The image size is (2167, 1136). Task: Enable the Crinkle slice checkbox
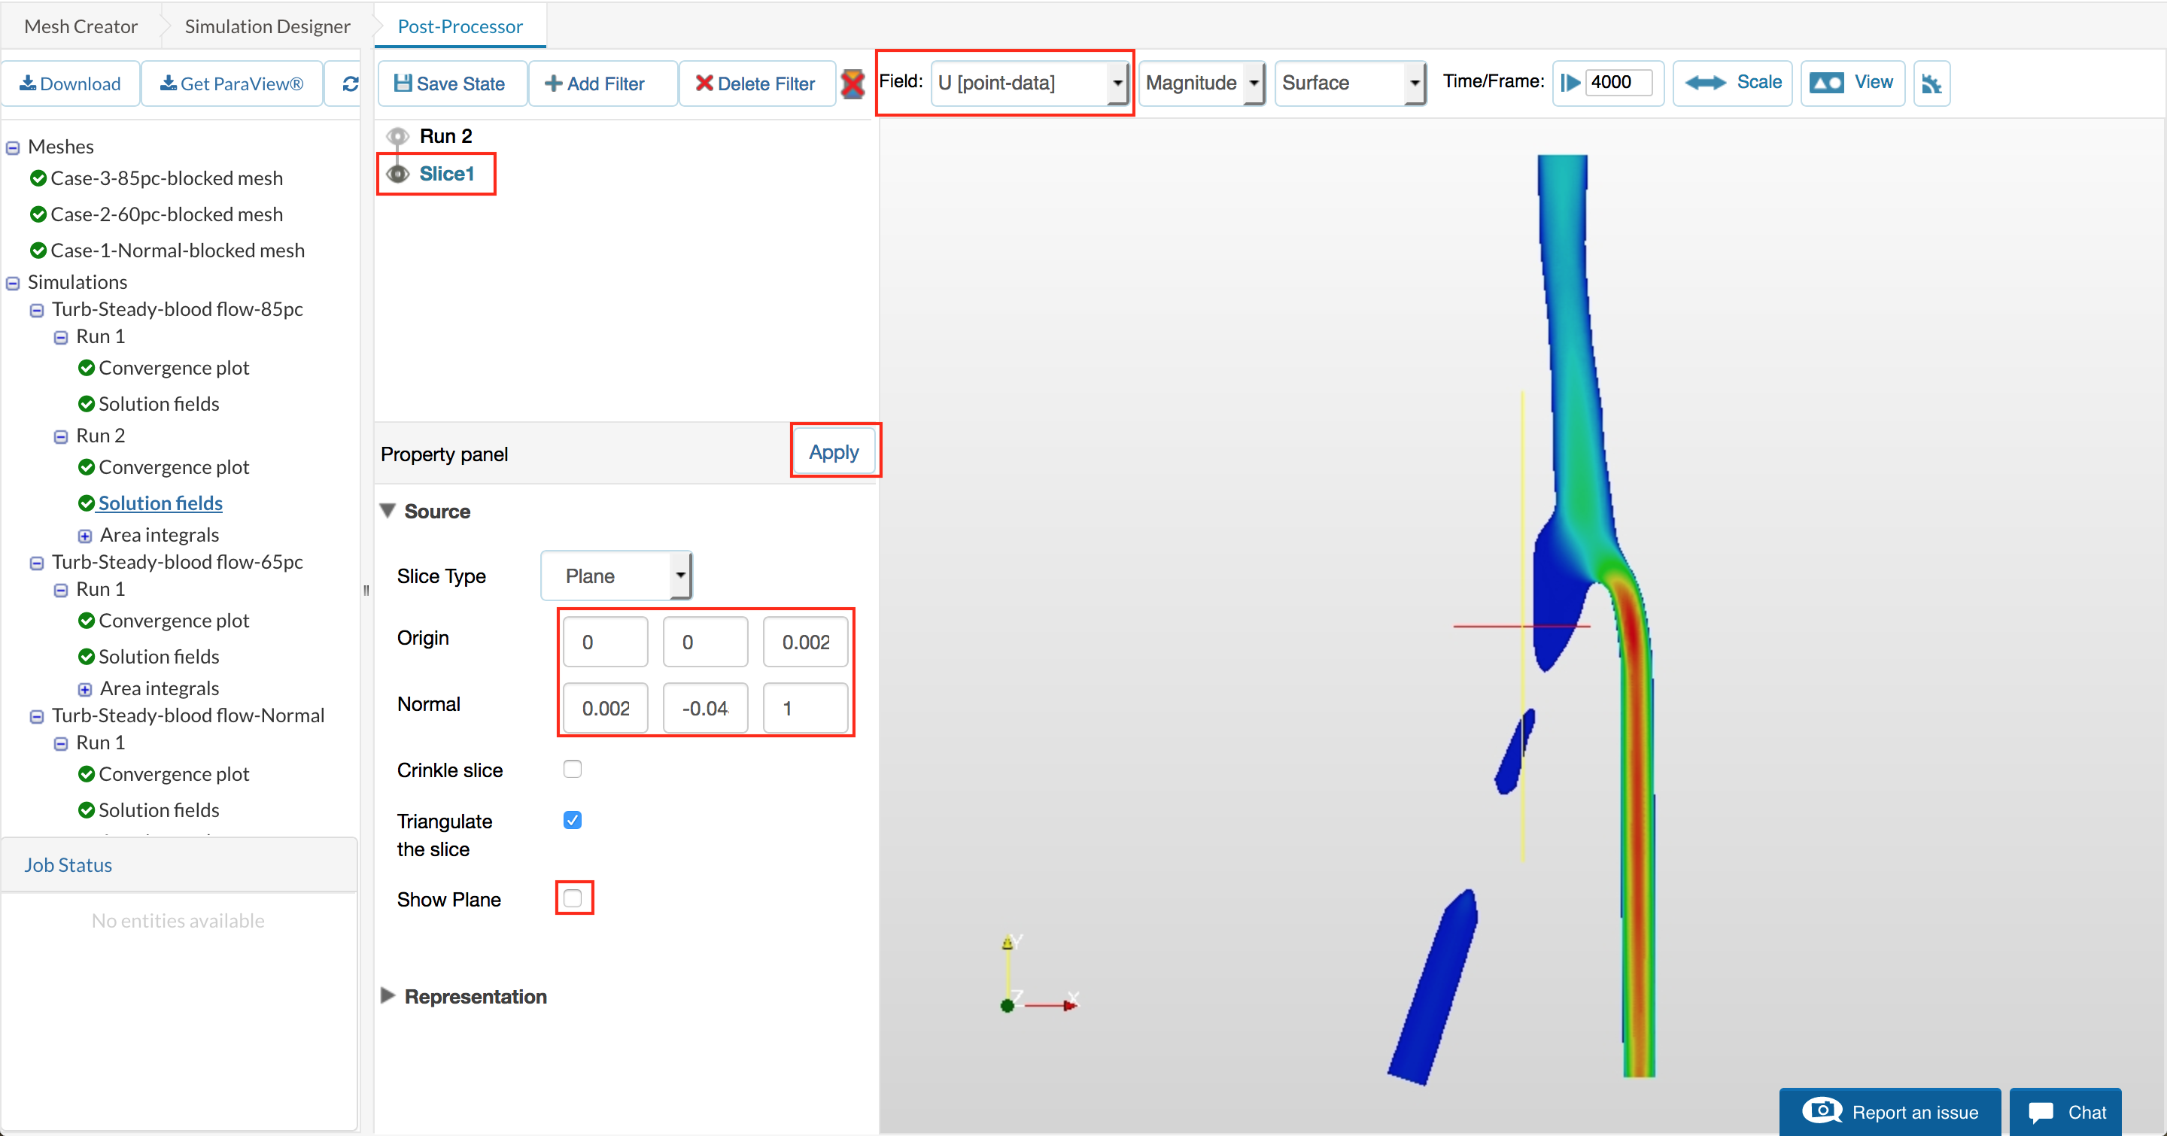572,769
